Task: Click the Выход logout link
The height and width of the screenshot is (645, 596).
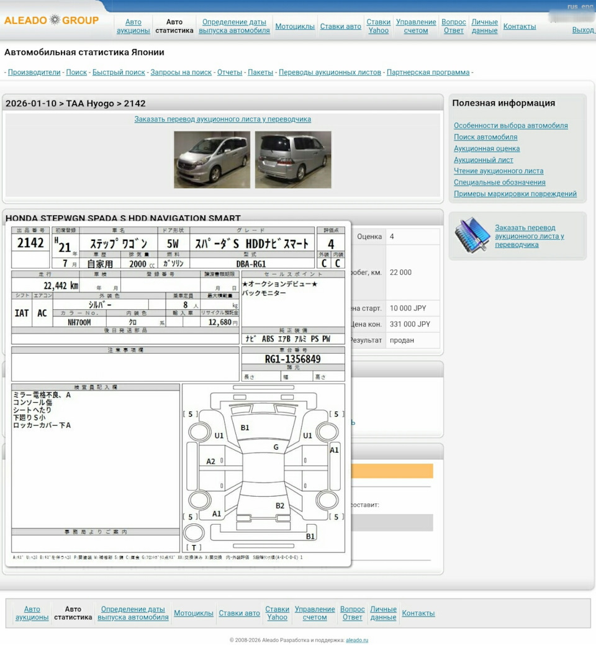Action: point(583,30)
